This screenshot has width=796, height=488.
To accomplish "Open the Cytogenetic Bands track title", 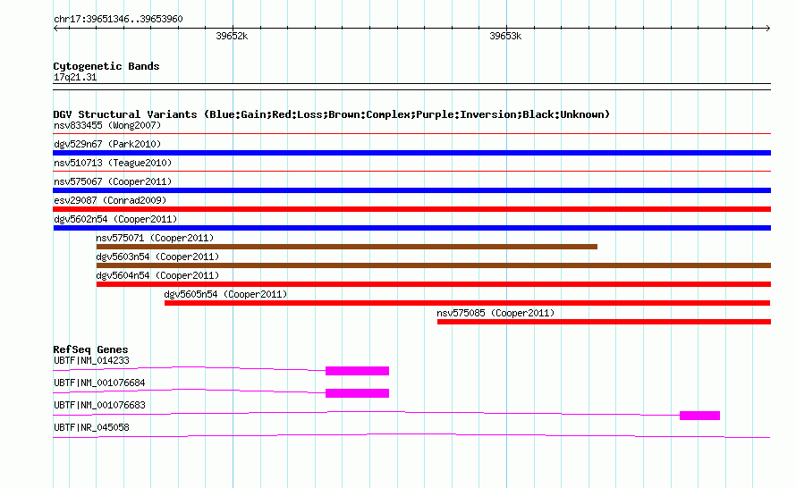I will (x=106, y=66).
